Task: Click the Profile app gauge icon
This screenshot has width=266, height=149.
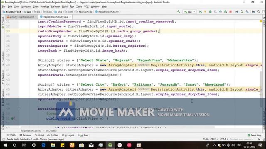Action: point(220,12)
